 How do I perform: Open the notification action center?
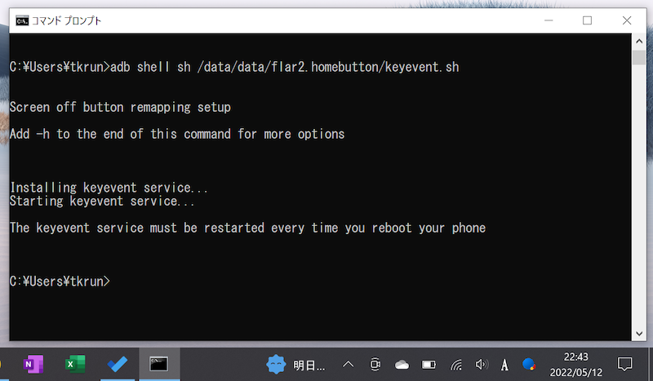pos(624,364)
